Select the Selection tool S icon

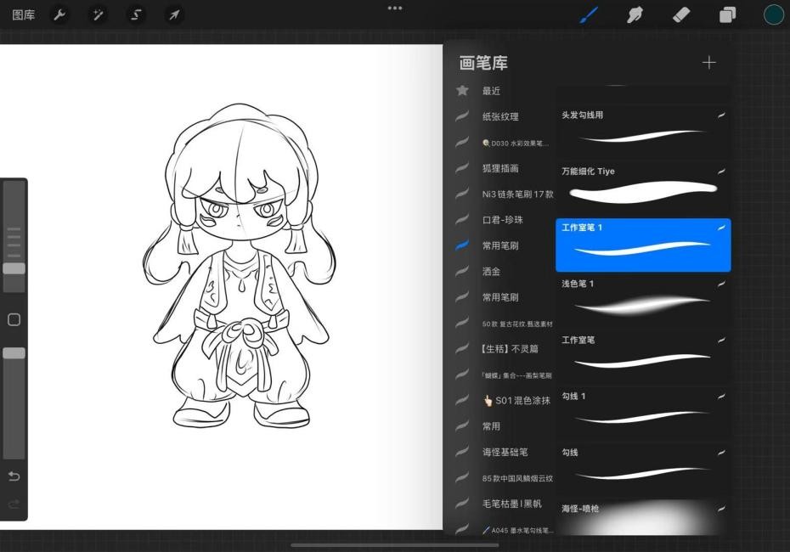coord(136,14)
